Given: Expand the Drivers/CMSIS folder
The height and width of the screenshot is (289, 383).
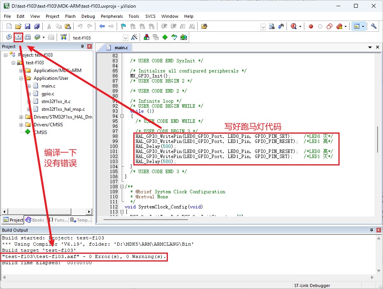Looking at the screenshot, I should tap(21, 125).
